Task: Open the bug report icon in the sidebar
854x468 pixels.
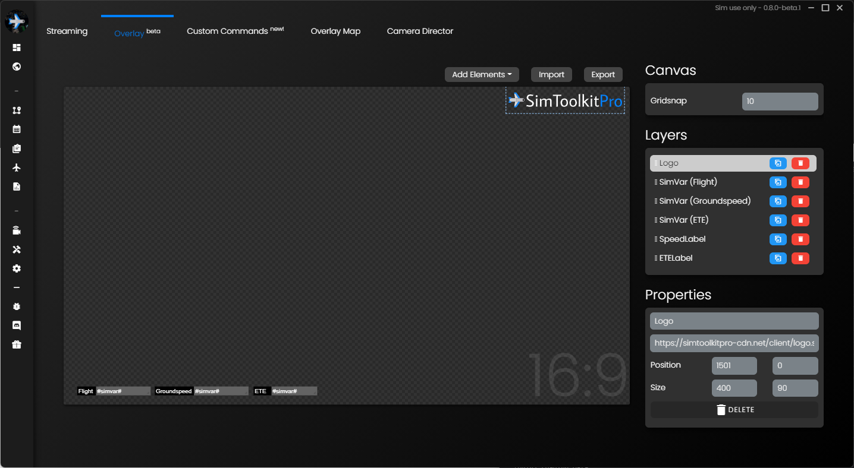Action: pyautogui.click(x=17, y=306)
